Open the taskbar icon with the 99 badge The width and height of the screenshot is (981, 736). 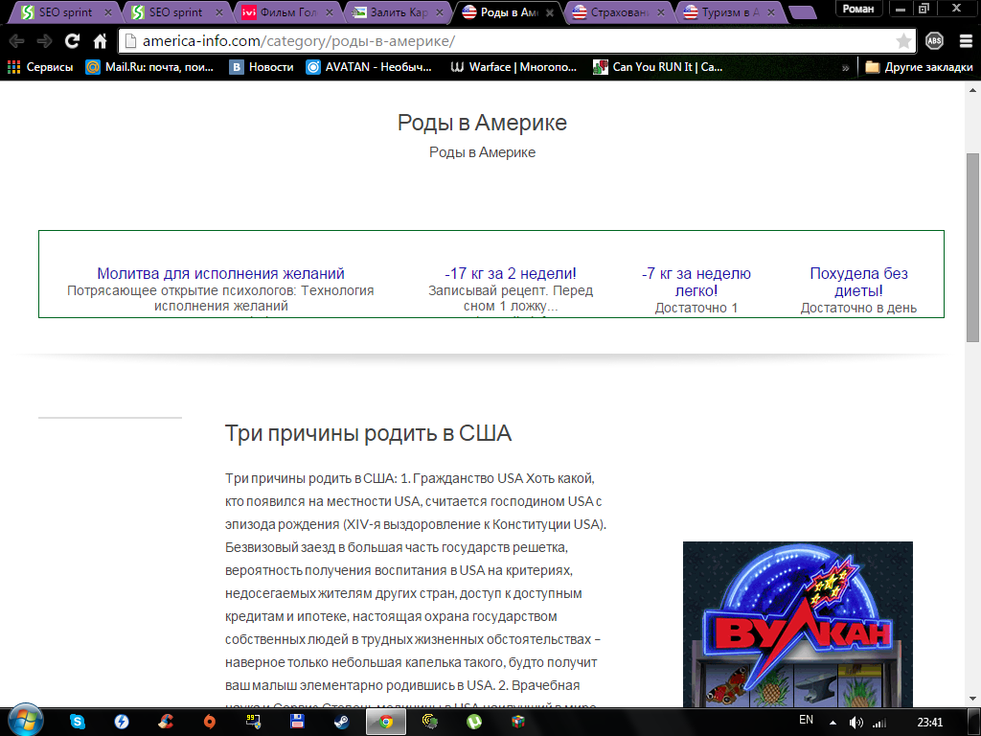253,722
